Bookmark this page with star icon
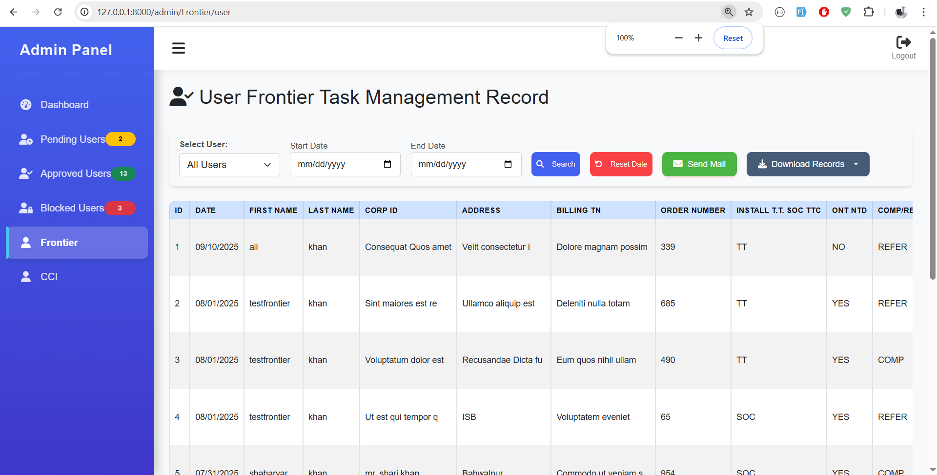 coord(749,12)
